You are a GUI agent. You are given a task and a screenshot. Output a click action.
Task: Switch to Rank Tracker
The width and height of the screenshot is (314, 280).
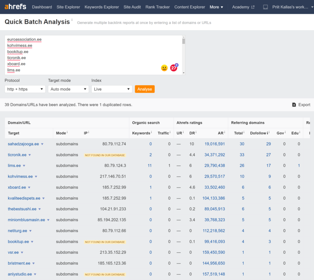158,7
